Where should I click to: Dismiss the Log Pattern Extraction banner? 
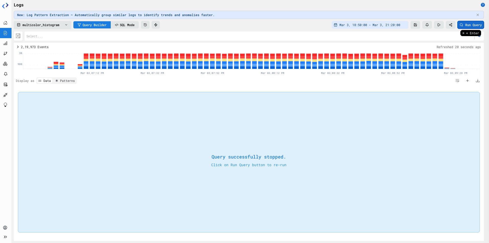point(478,15)
